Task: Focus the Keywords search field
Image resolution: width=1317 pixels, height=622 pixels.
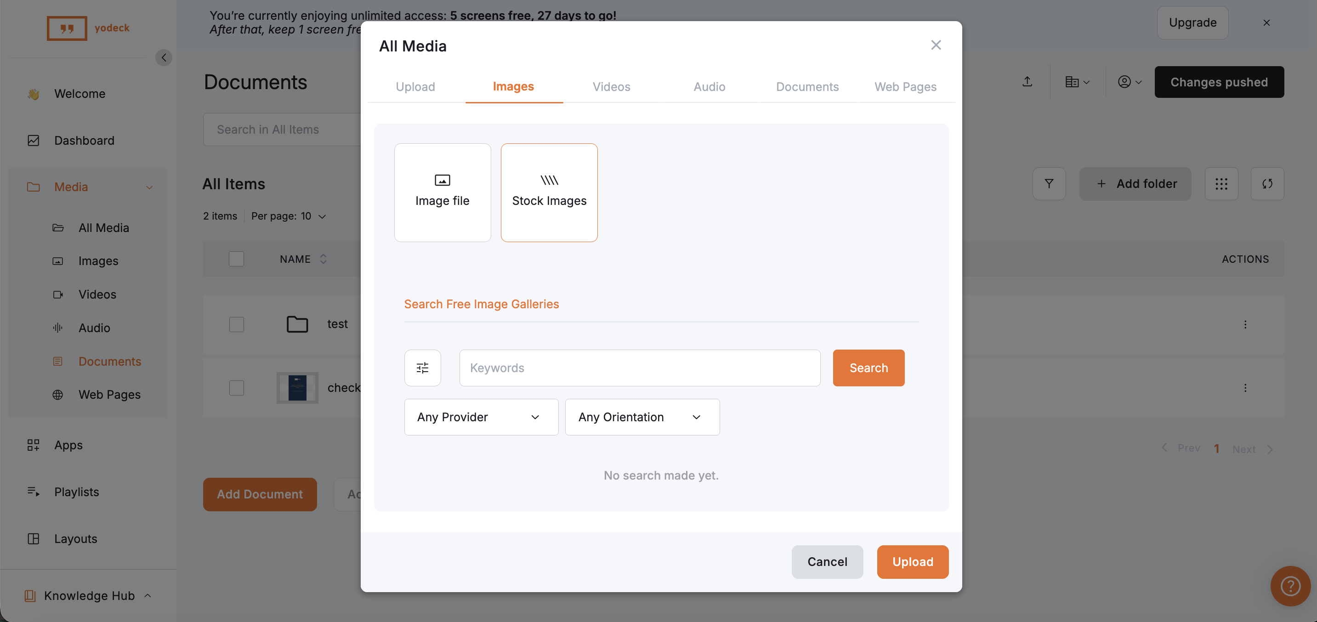Action: [x=639, y=368]
